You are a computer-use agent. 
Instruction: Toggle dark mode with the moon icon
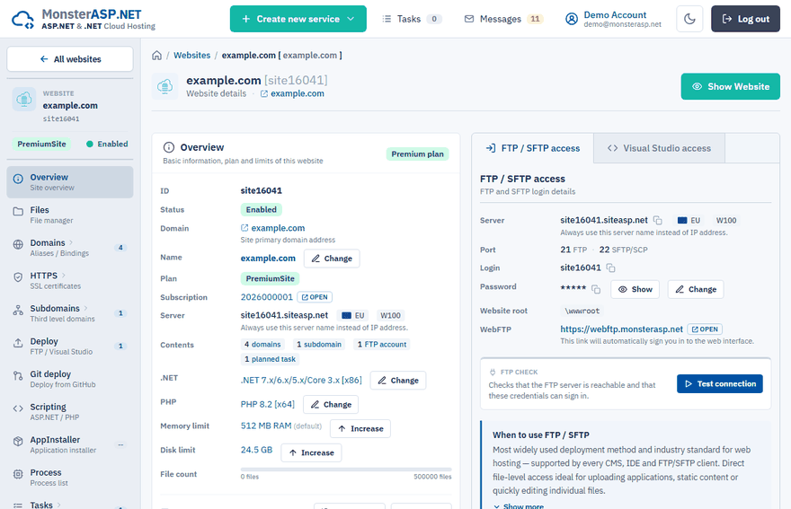[689, 19]
